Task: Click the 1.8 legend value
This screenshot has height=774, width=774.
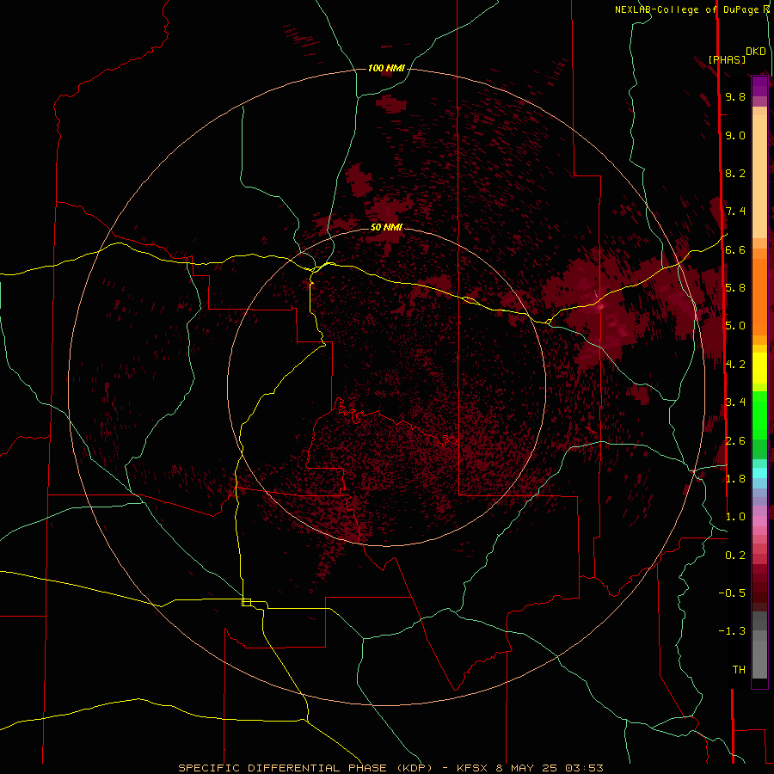Action: [x=735, y=479]
